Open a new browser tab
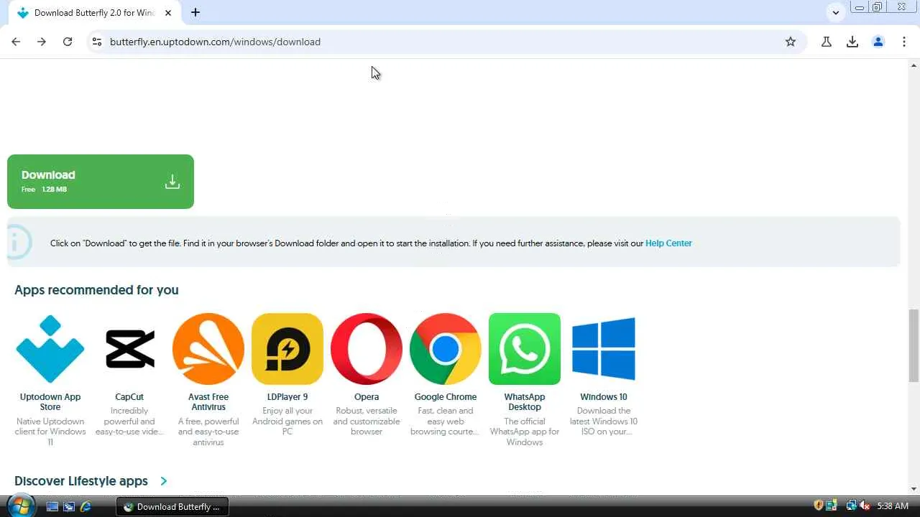Screen dimensions: 920x517 (x=195, y=12)
